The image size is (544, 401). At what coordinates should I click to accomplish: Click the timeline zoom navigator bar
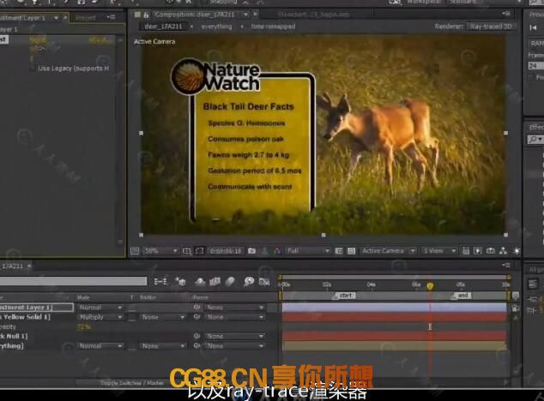(395, 278)
